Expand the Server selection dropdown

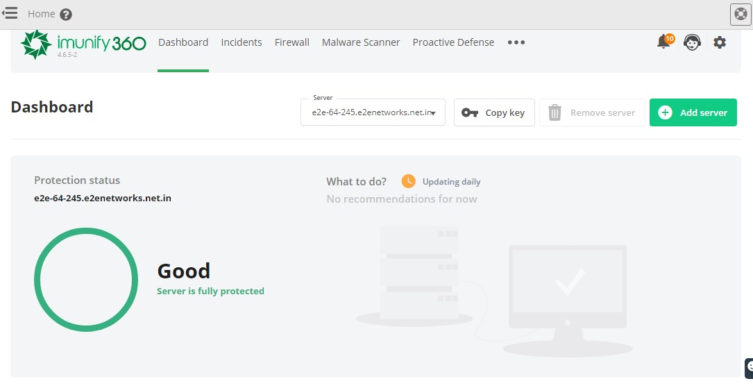pyautogui.click(x=373, y=112)
